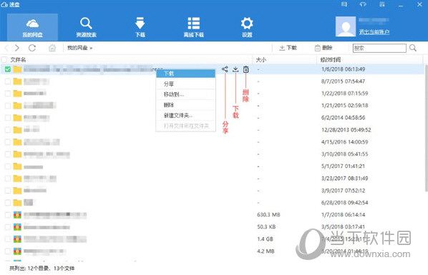Check the box for the folder dated 6/2/2014
Screen dimensions: 428x275
click(8, 118)
